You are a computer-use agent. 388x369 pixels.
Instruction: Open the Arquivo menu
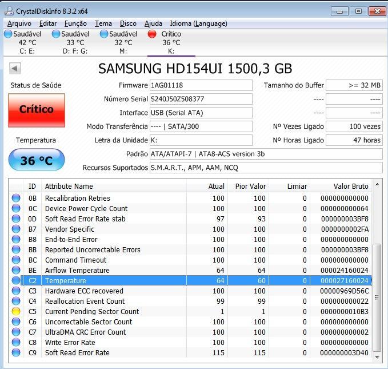[x=19, y=23]
